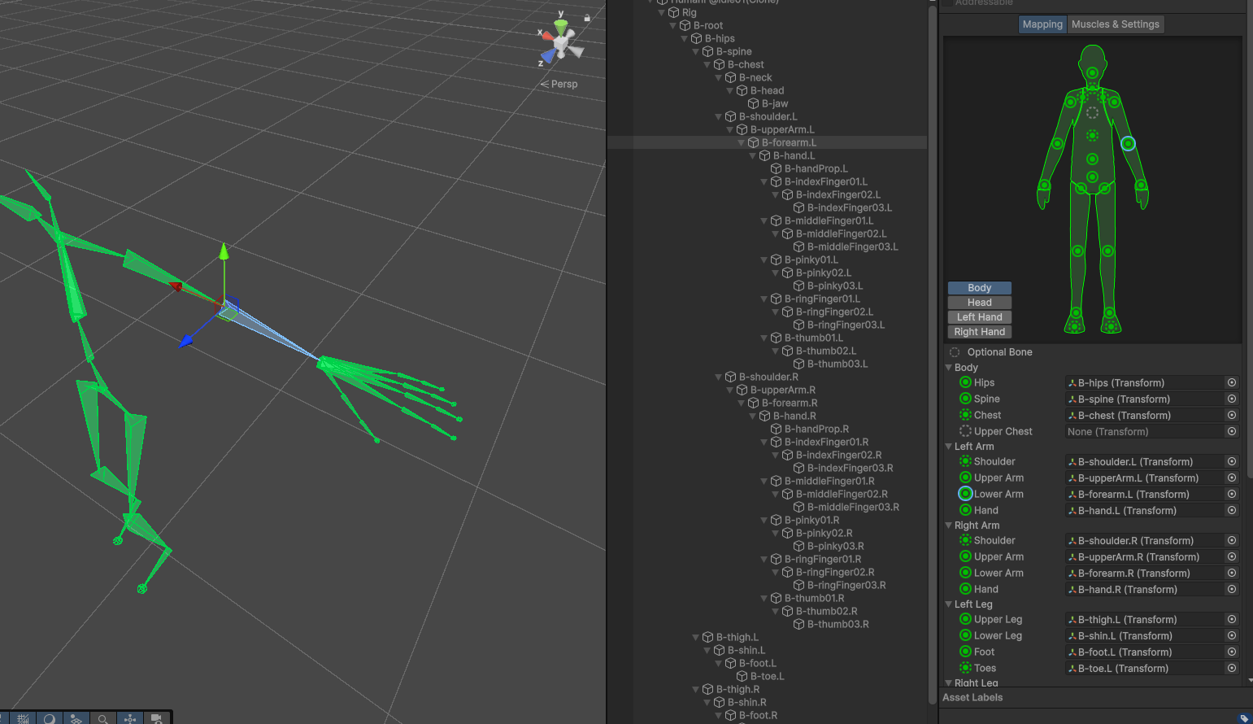This screenshot has width=1253, height=724.
Task: Collapse the B-shoulder.R hierarchy node
Action: point(719,377)
